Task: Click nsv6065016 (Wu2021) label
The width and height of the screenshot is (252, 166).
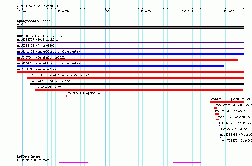Action: click(236, 129)
